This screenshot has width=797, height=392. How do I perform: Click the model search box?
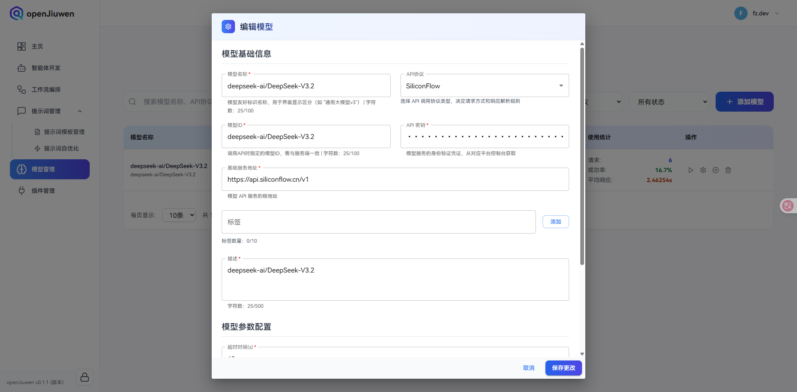tap(168, 102)
